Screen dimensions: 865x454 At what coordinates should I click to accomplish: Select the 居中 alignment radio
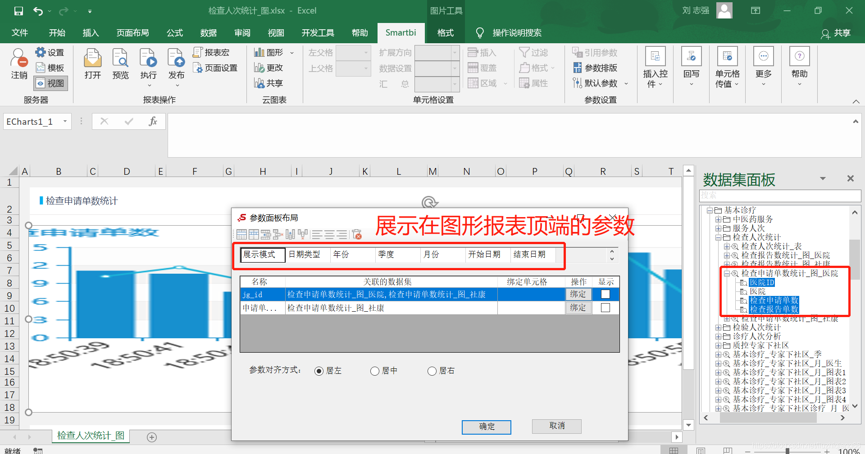coord(375,371)
